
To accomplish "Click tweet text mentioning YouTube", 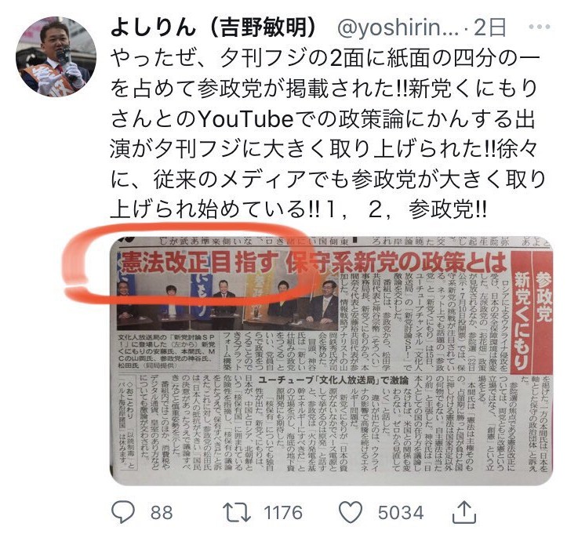I will (x=322, y=119).
